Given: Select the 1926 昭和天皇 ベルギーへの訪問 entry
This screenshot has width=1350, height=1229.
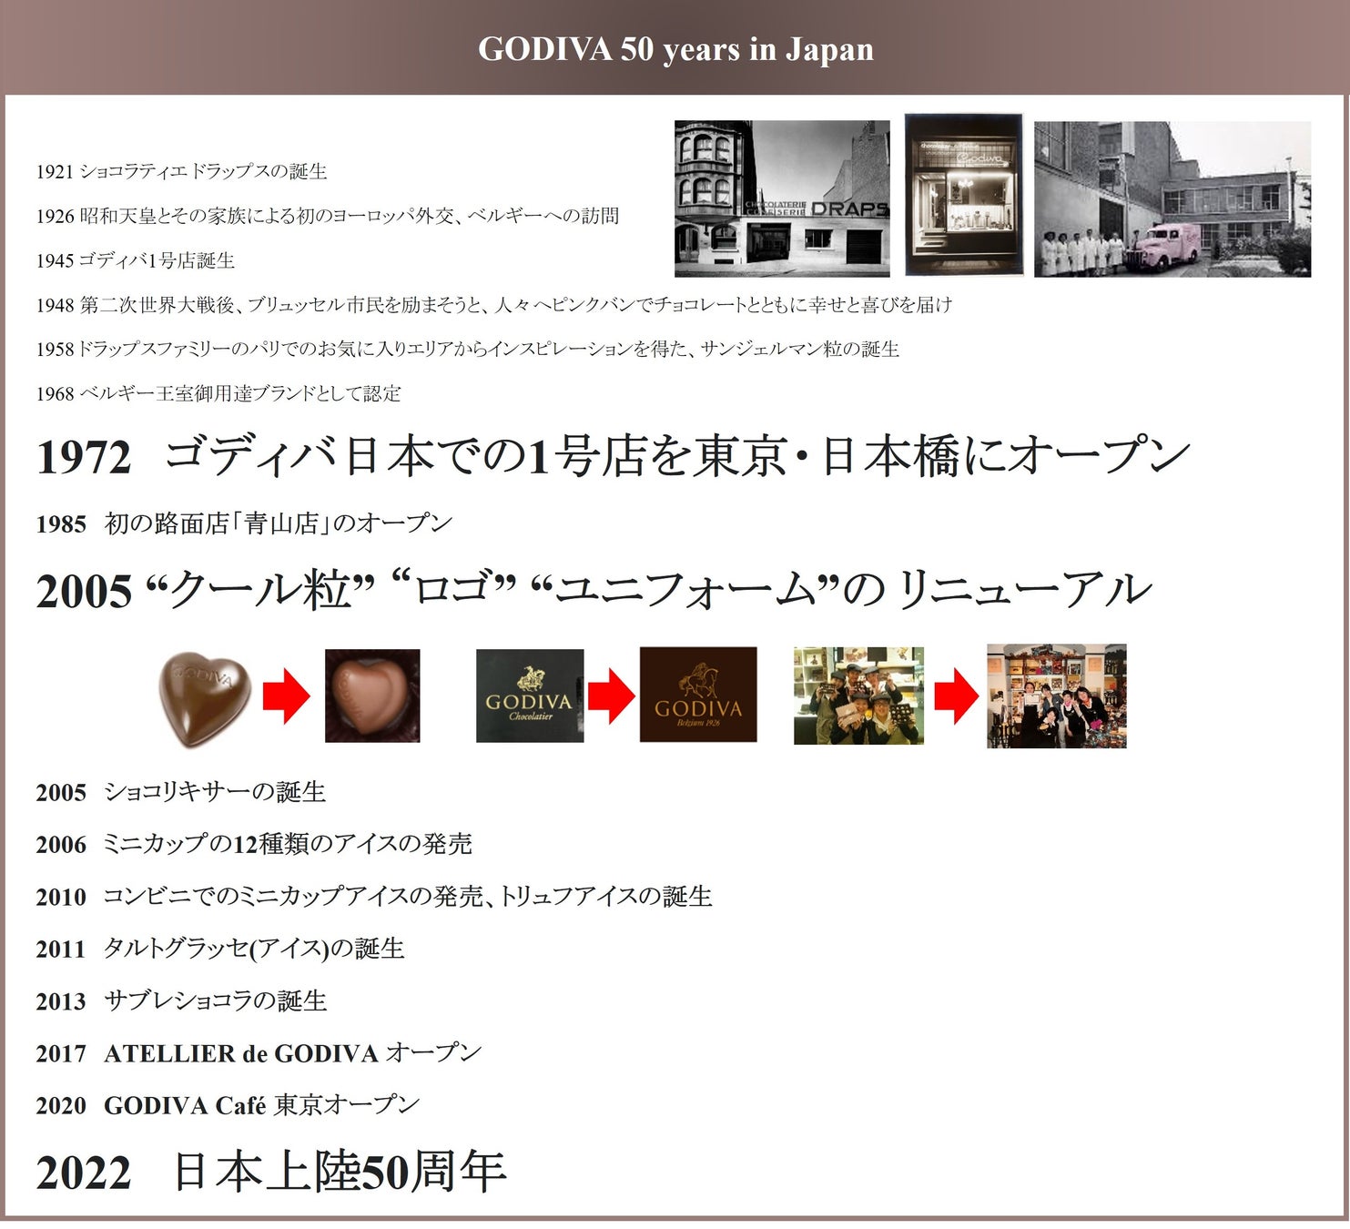Looking at the screenshot, I should click(x=328, y=216).
